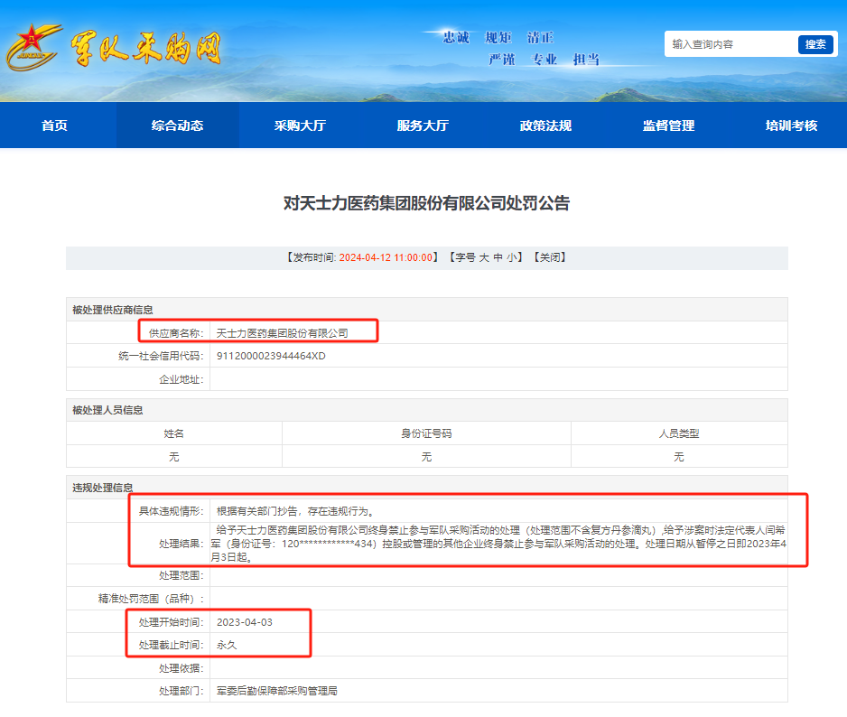Click the publish time 2024-04-12 11:00:00
Viewport: 847px width, 717px height.
point(386,257)
